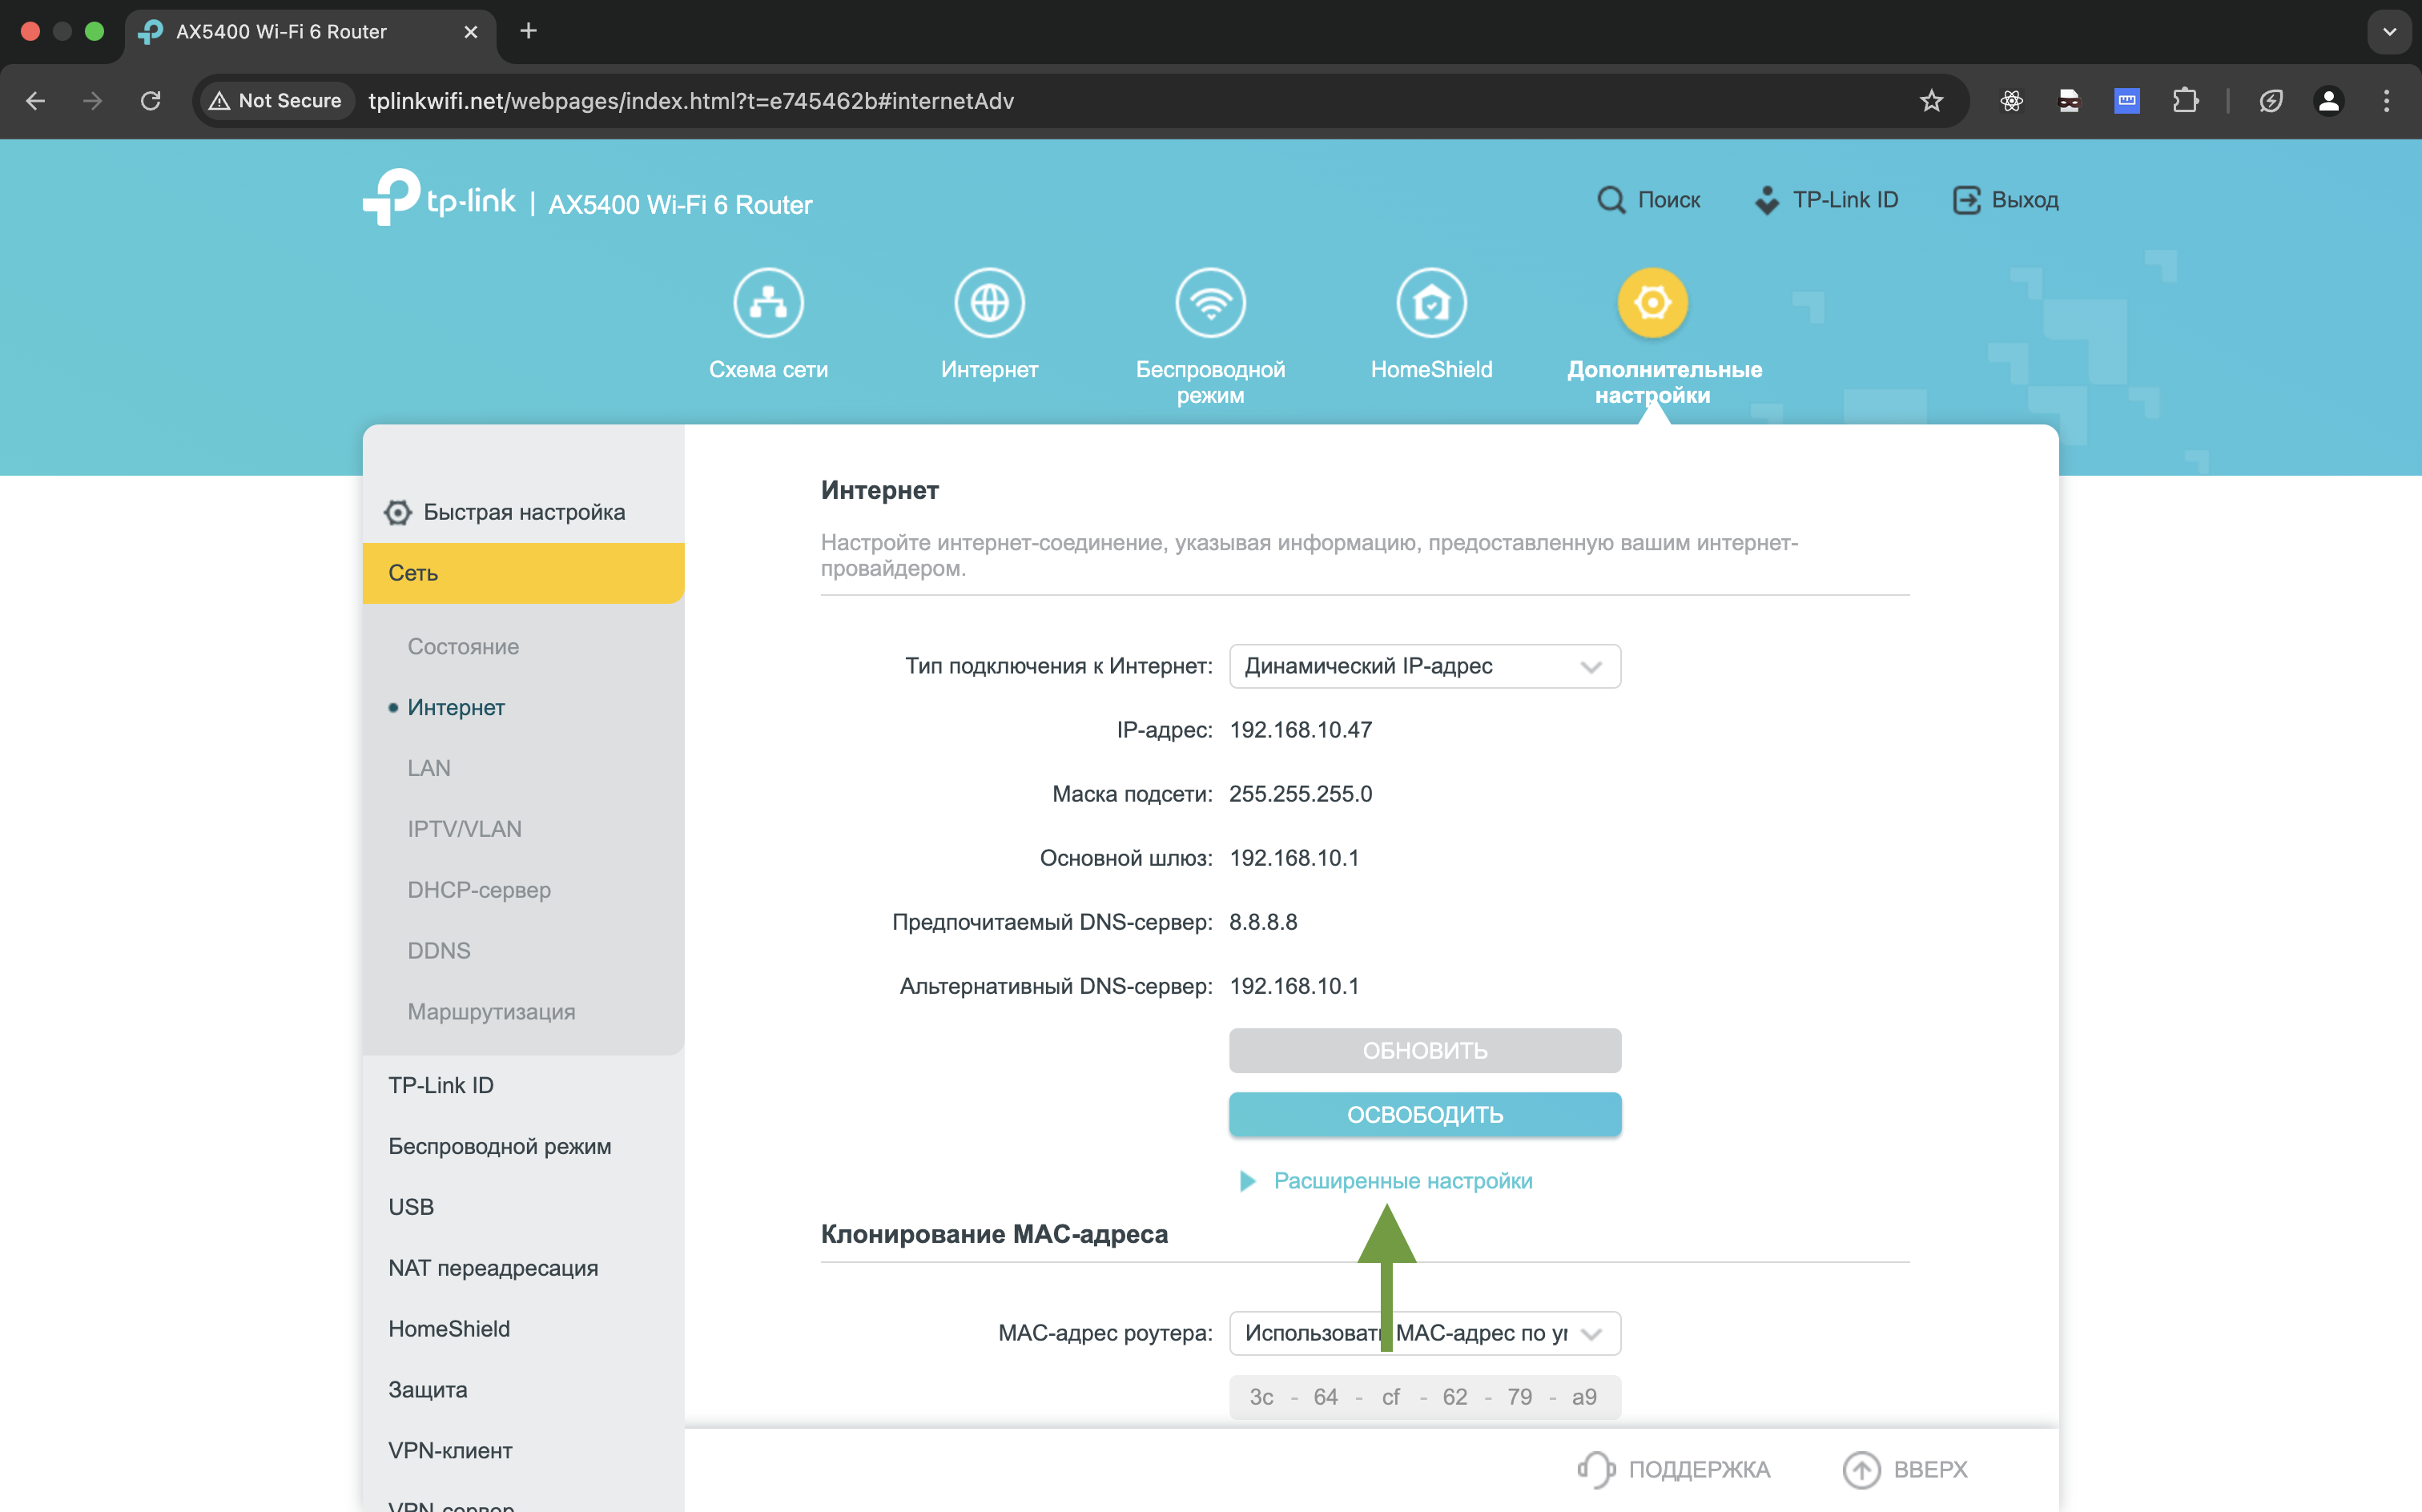This screenshot has height=1512, width=2422.
Task: Select the HomeShield house icon
Action: 1431,302
